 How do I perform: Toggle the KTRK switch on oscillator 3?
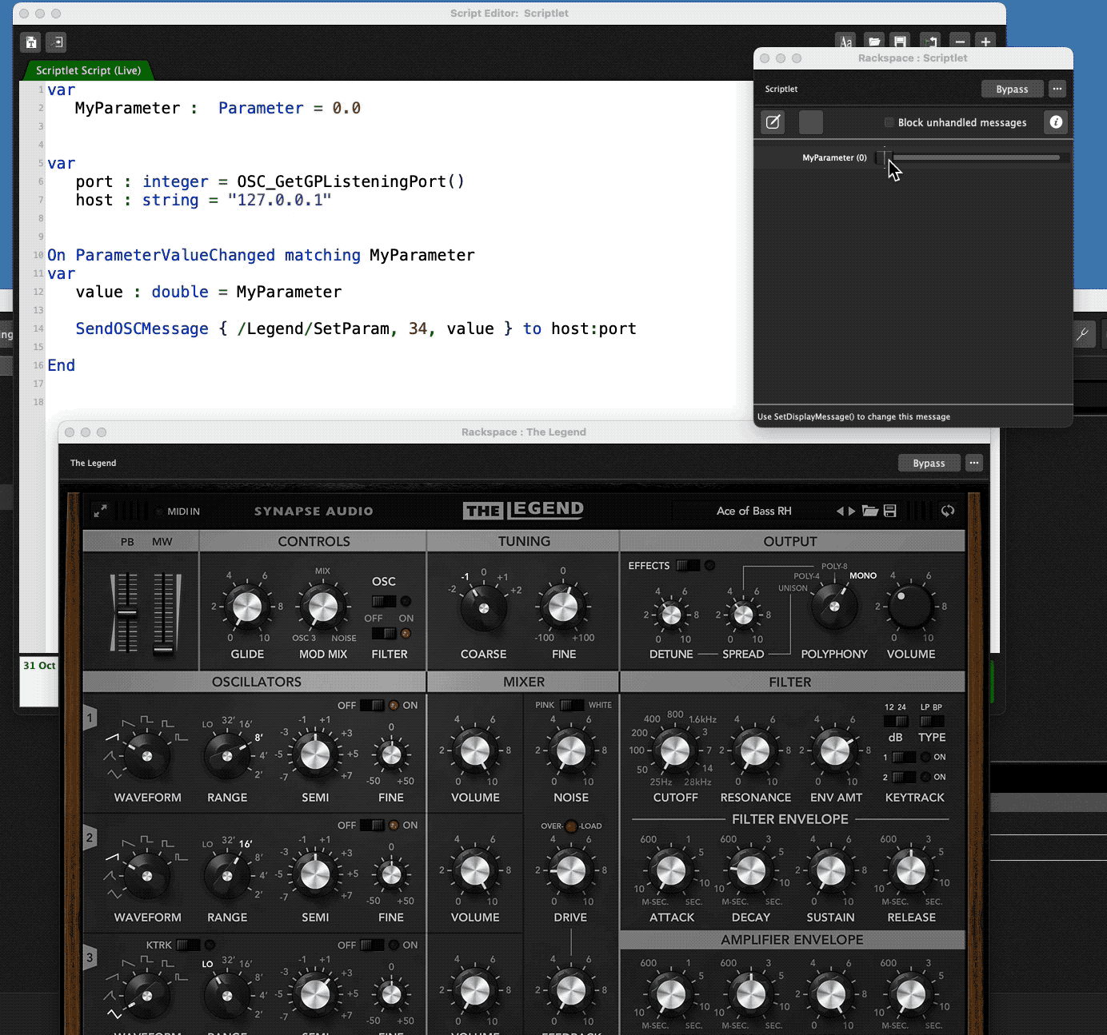[188, 945]
